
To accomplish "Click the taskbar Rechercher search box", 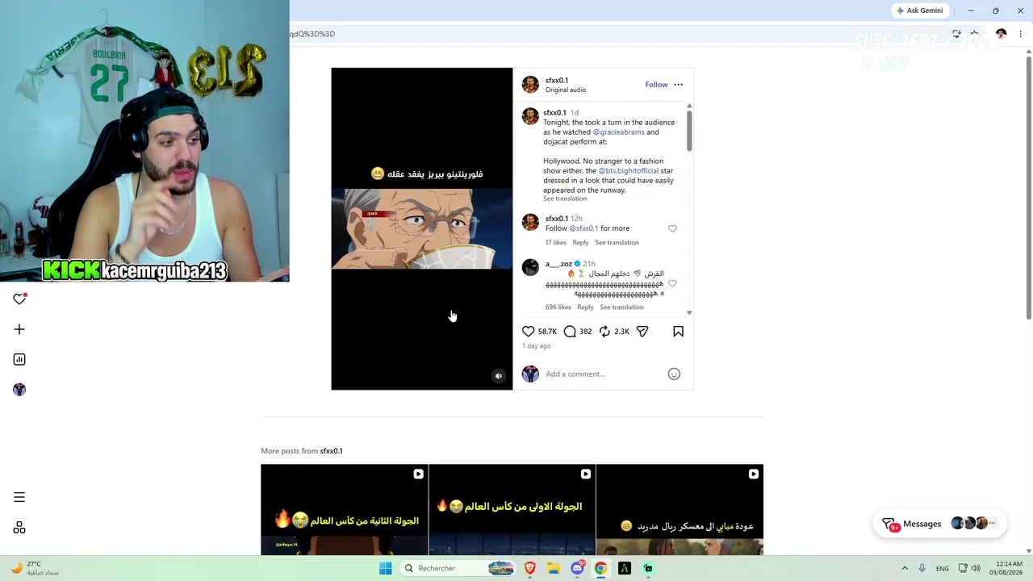I will (x=459, y=568).
